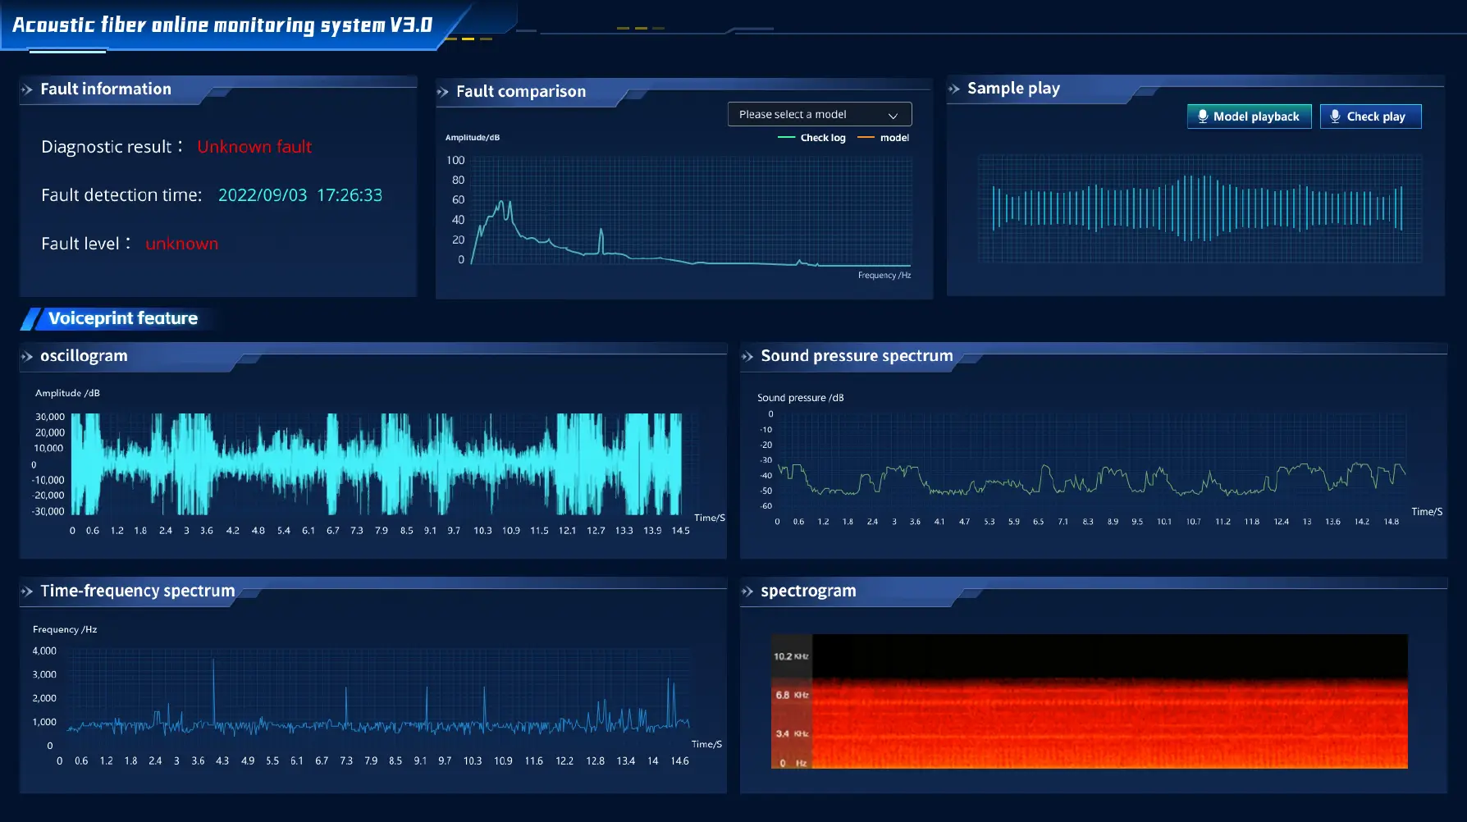Click the Fault information panel header icon
The height and width of the screenshot is (822, 1467).
28,89
